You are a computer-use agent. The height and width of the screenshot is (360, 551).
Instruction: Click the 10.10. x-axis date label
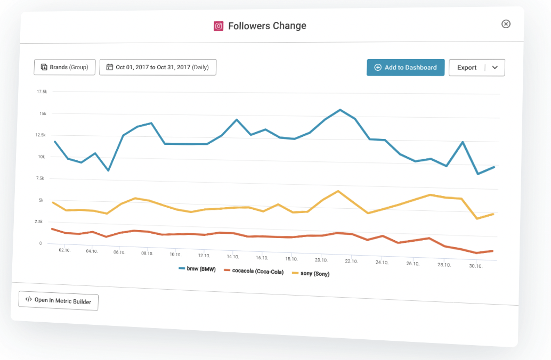[175, 254]
